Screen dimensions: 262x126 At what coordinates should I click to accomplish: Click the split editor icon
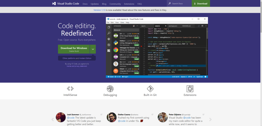(x=202, y=26)
